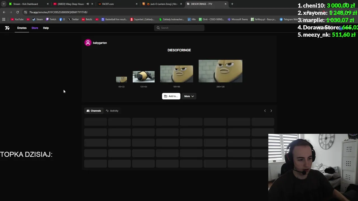This screenshot has height=201, width=358.
Task: Open the Emotes navigation tab
Action: pos(22,28)
